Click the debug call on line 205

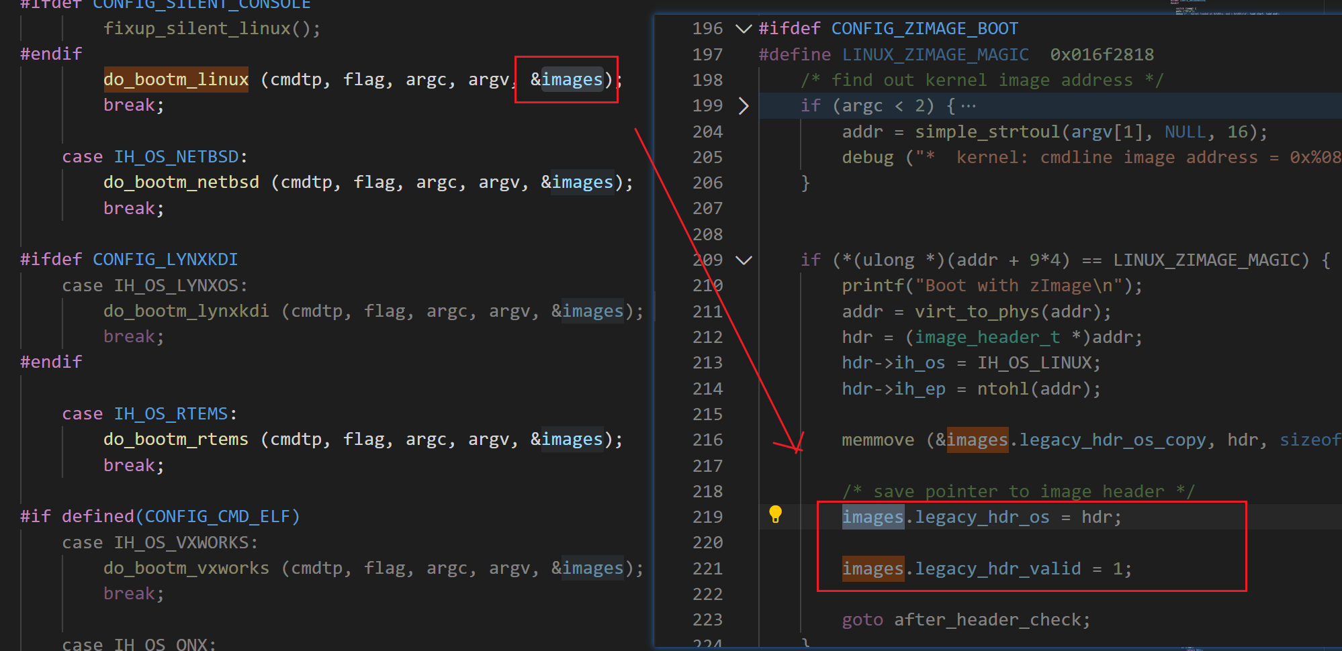coord(868,157)
